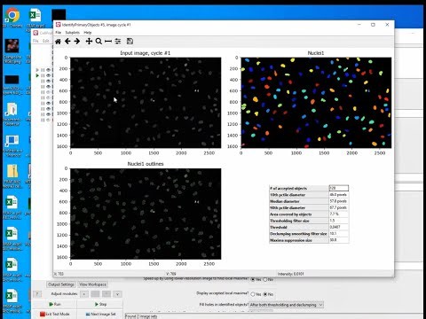Choose Yes for speed up using lower-resolution image

tap(253, 279)
